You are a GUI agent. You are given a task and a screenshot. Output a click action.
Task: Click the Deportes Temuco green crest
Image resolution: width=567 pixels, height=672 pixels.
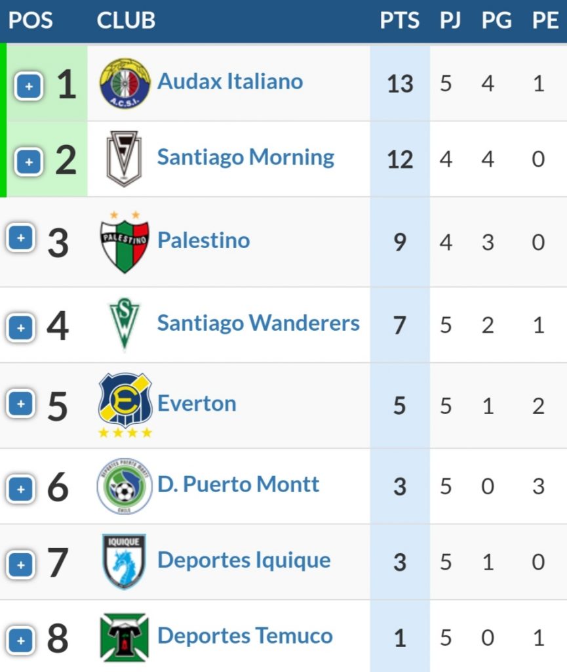click(124, 637)
